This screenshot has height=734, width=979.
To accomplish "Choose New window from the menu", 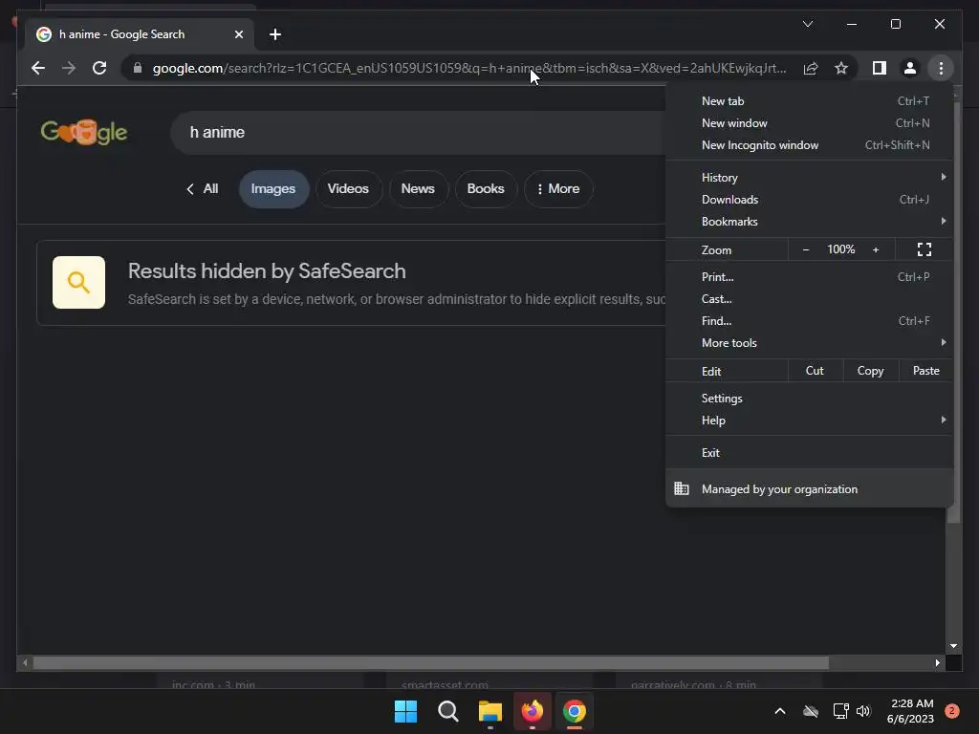I will click(x=809, y=123).
